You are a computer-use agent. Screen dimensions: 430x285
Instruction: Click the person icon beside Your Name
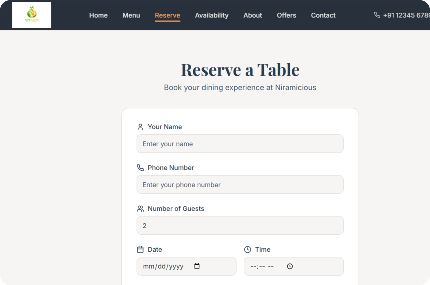[140, 127]
